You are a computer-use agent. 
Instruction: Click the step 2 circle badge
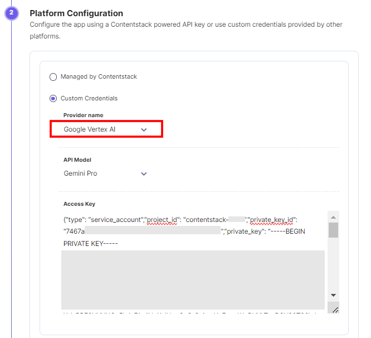(11, 13)
